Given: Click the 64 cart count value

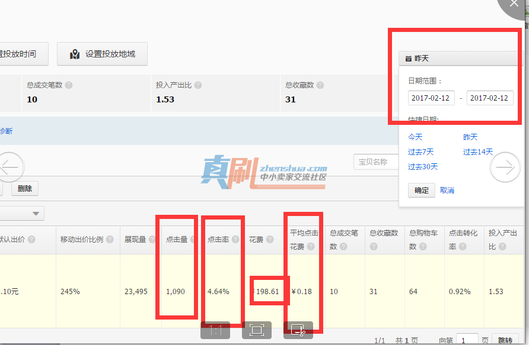Looking at the screenshot, I should coord(413,292).
